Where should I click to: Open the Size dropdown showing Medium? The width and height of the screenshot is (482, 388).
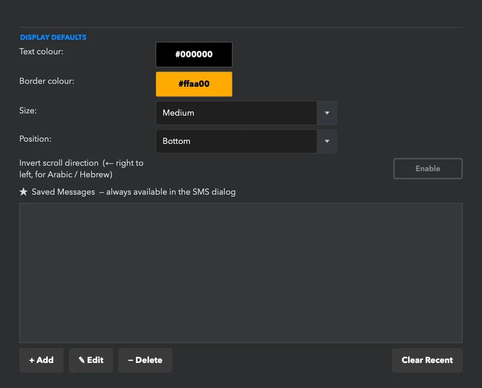click(x=246, y=113)
